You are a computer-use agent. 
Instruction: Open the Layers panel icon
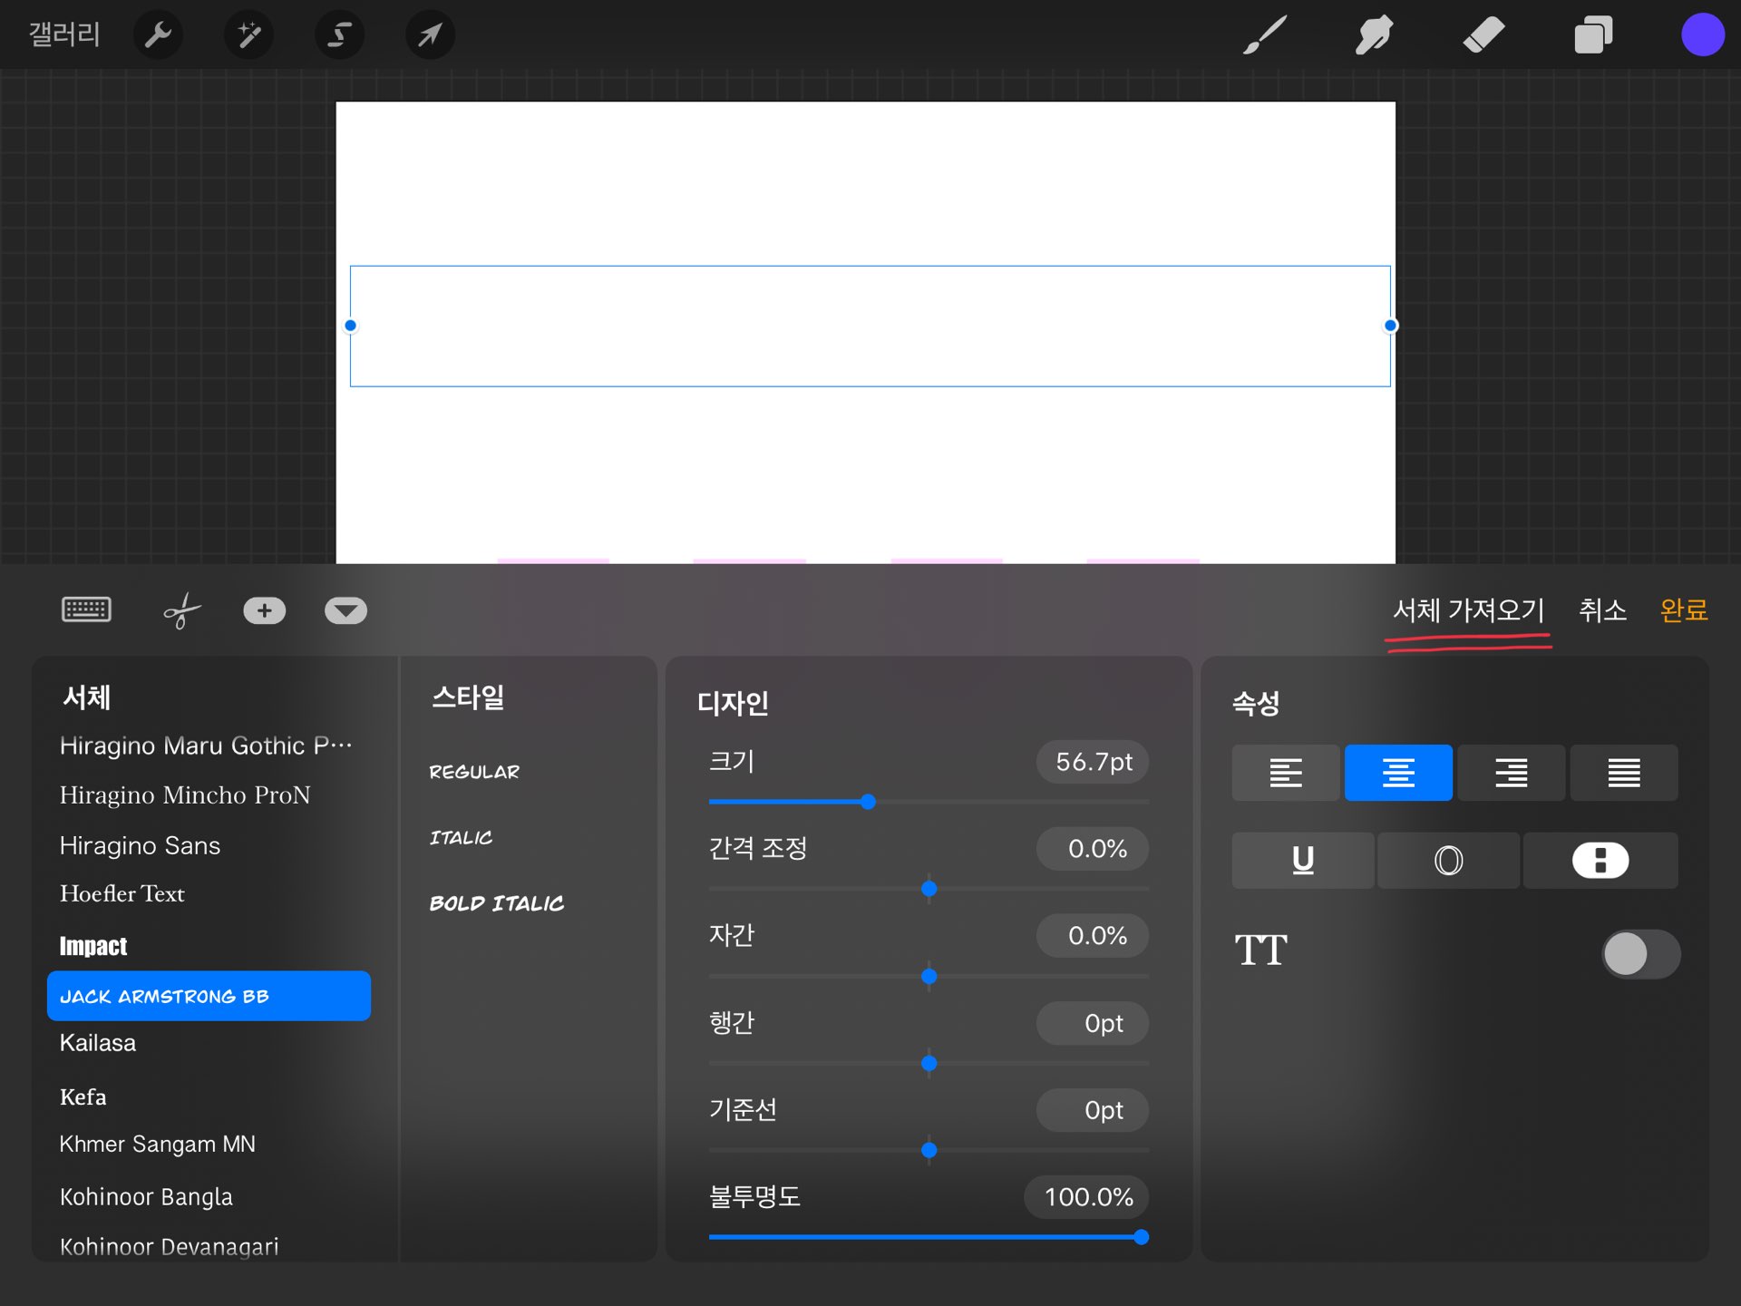pos(1593,35)
